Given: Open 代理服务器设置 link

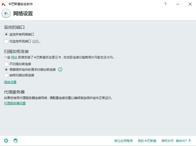Looking at the screenshot, I should [x=15, y=103].
